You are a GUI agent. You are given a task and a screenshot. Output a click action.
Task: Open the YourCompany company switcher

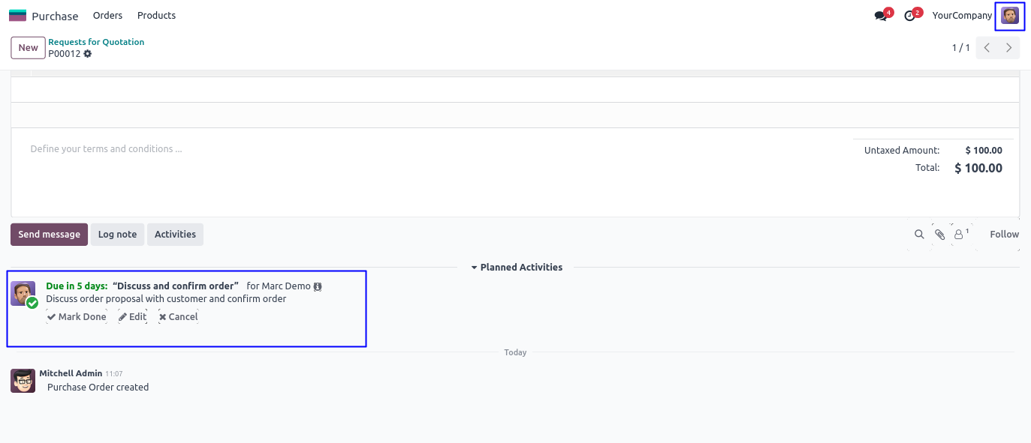click(962, 16)
